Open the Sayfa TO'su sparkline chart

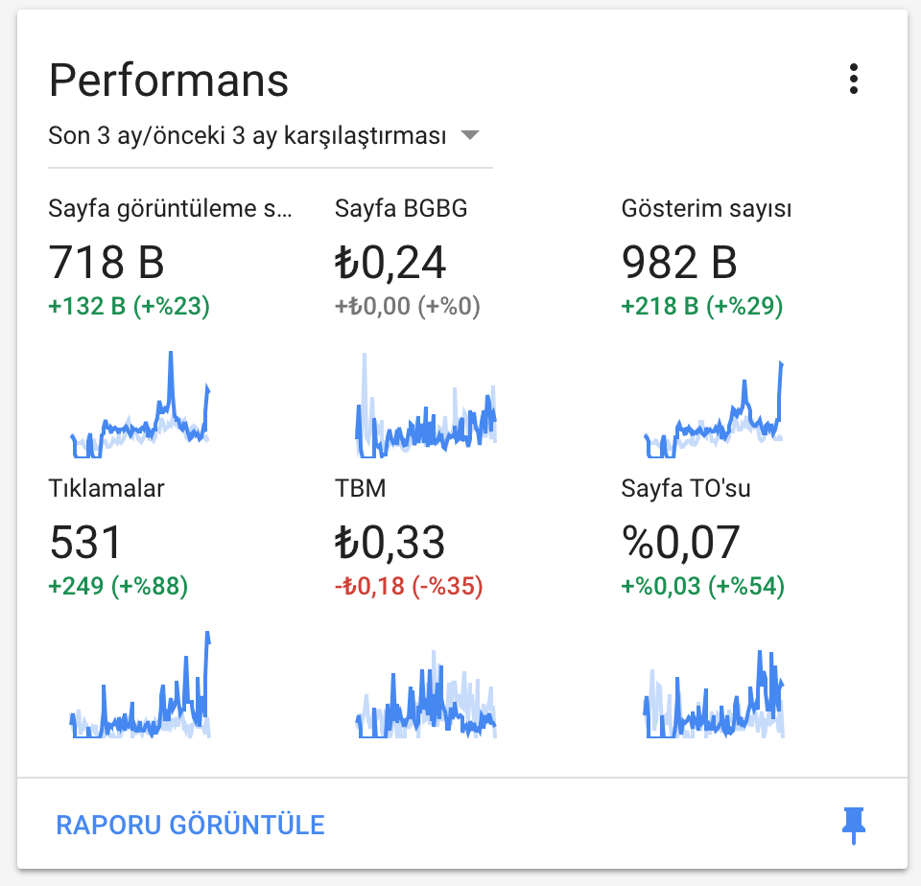714,694
